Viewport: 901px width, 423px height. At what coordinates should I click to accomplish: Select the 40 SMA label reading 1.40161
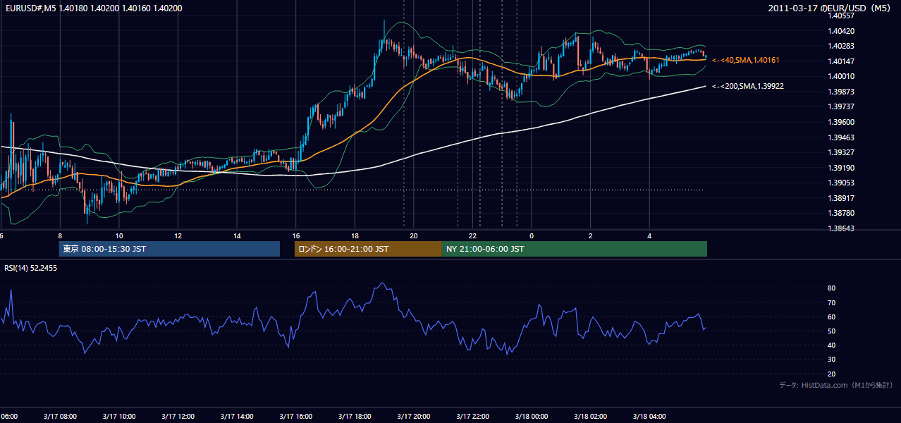coord(746,61)
